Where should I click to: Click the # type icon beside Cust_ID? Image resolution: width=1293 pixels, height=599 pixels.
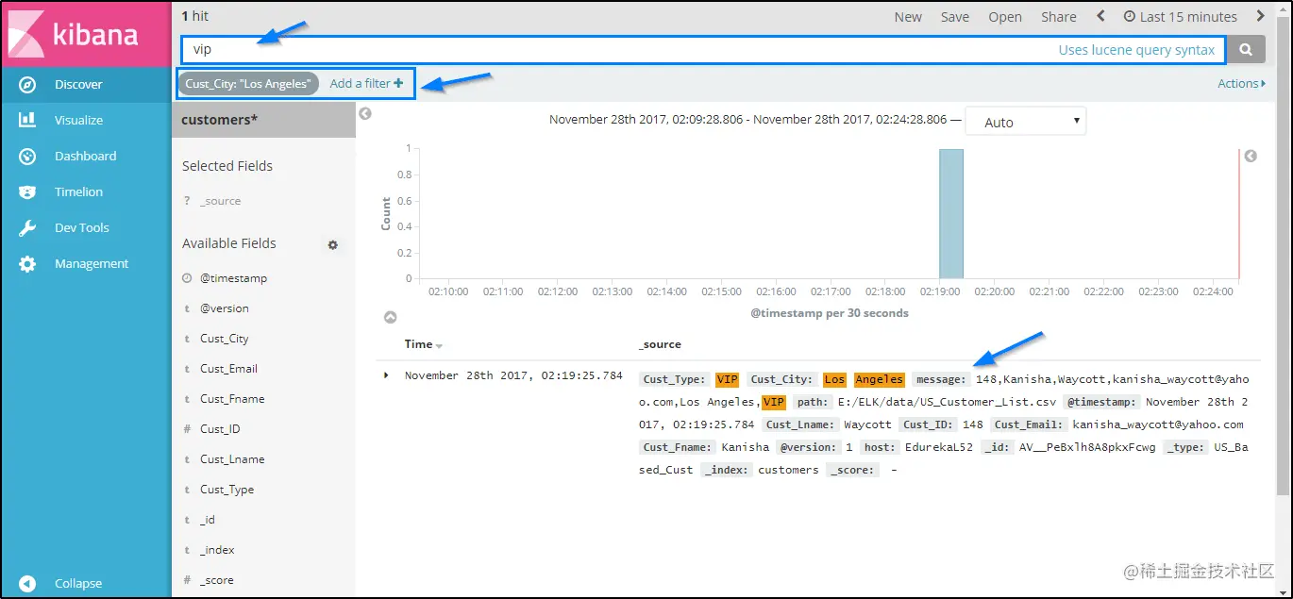(187, 429)
